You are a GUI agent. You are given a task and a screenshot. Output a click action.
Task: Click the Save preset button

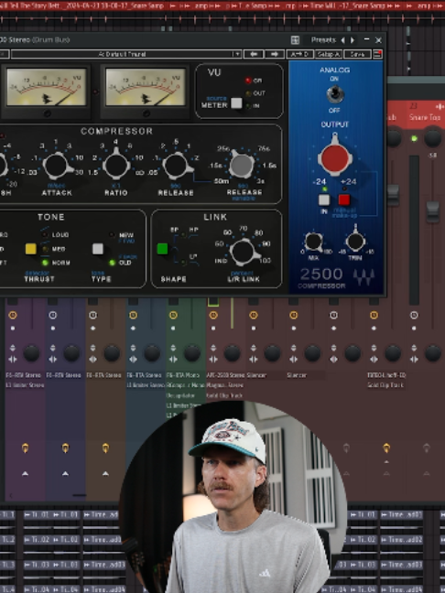(357, 54)
